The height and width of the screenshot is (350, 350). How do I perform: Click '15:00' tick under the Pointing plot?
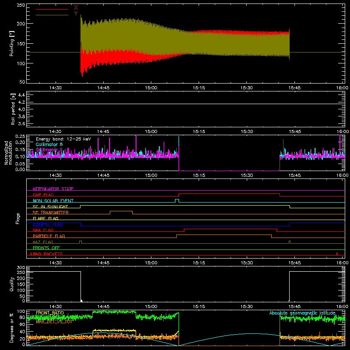pyautogui.click(x=151, y=88)
